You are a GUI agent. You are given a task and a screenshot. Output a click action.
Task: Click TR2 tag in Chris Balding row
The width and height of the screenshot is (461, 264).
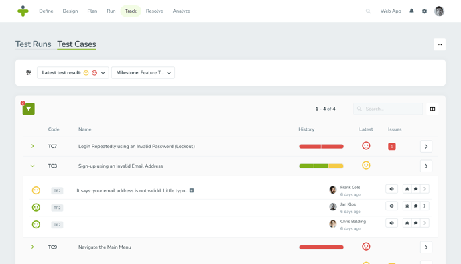click(57, 224)
